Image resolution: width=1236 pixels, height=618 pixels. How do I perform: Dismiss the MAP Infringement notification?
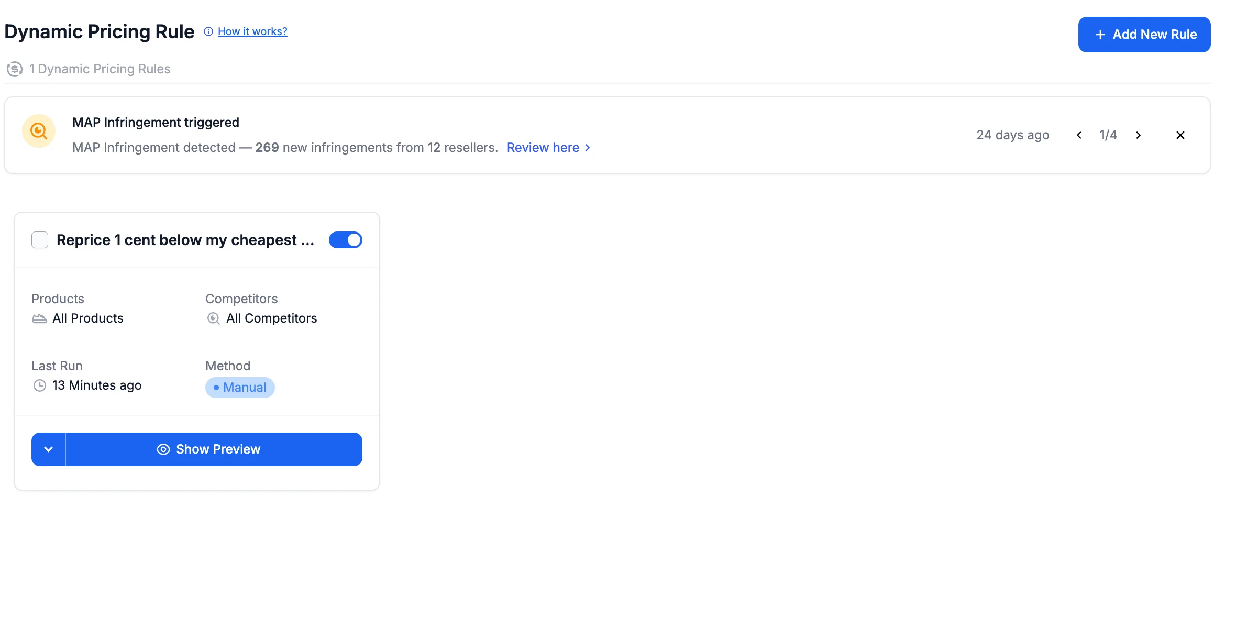[x=1180, y=135]
